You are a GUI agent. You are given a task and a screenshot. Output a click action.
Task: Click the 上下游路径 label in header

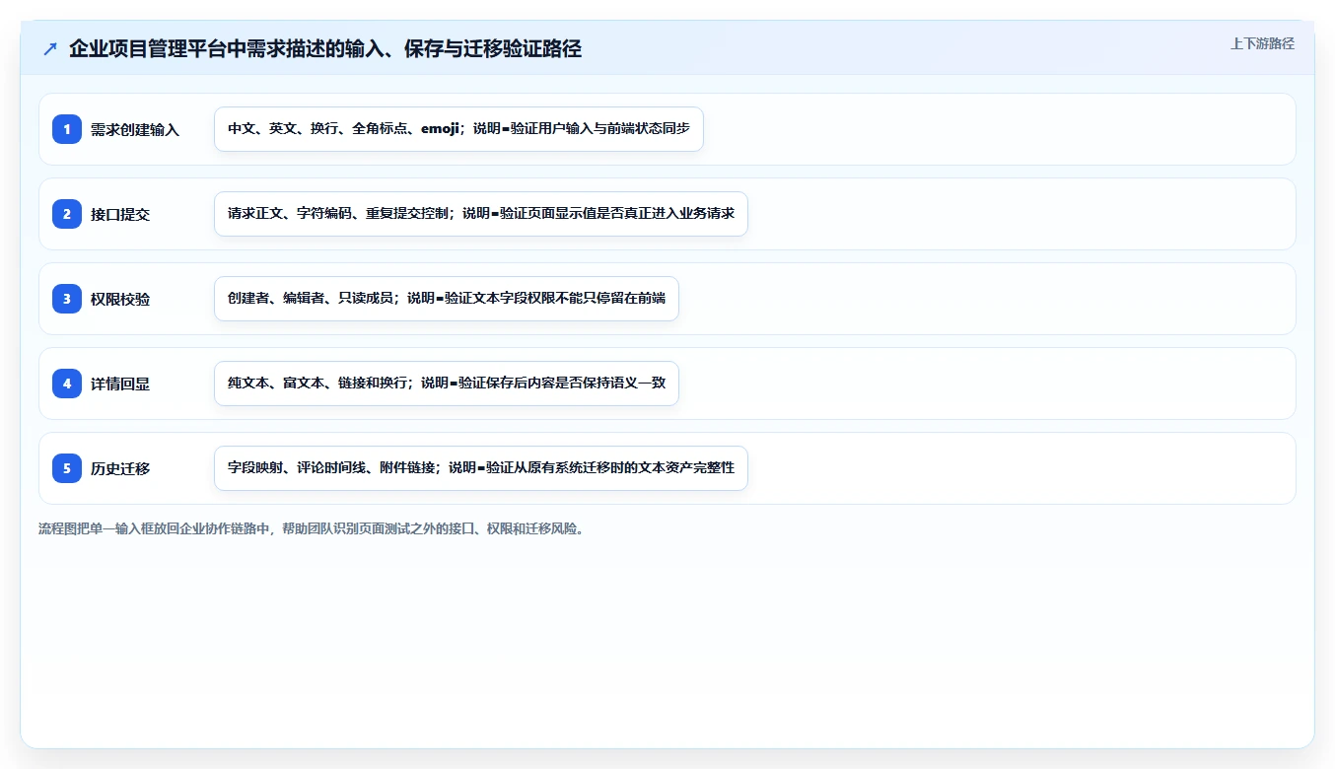1262,43
